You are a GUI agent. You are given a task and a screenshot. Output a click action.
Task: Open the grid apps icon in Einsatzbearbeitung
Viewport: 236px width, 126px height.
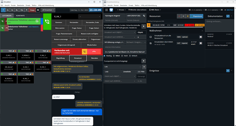point(106,10)
